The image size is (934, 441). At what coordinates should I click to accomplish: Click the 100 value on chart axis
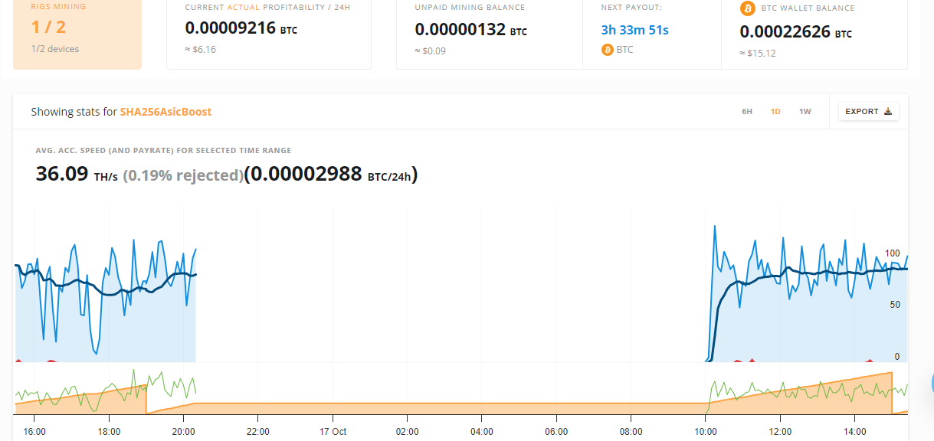click(x=892, y=253)
